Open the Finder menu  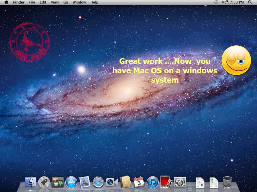click(19, 2)
